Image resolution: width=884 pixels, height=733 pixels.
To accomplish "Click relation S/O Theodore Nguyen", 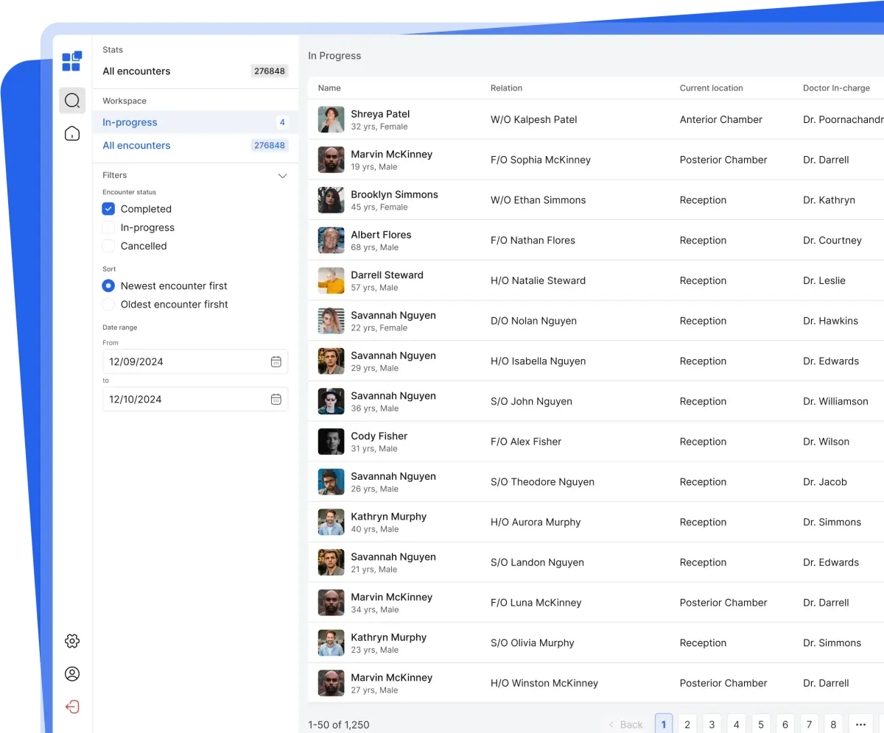I will pos(542,482).
